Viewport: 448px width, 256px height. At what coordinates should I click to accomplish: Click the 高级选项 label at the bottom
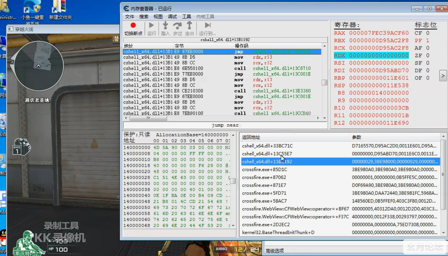275,251
